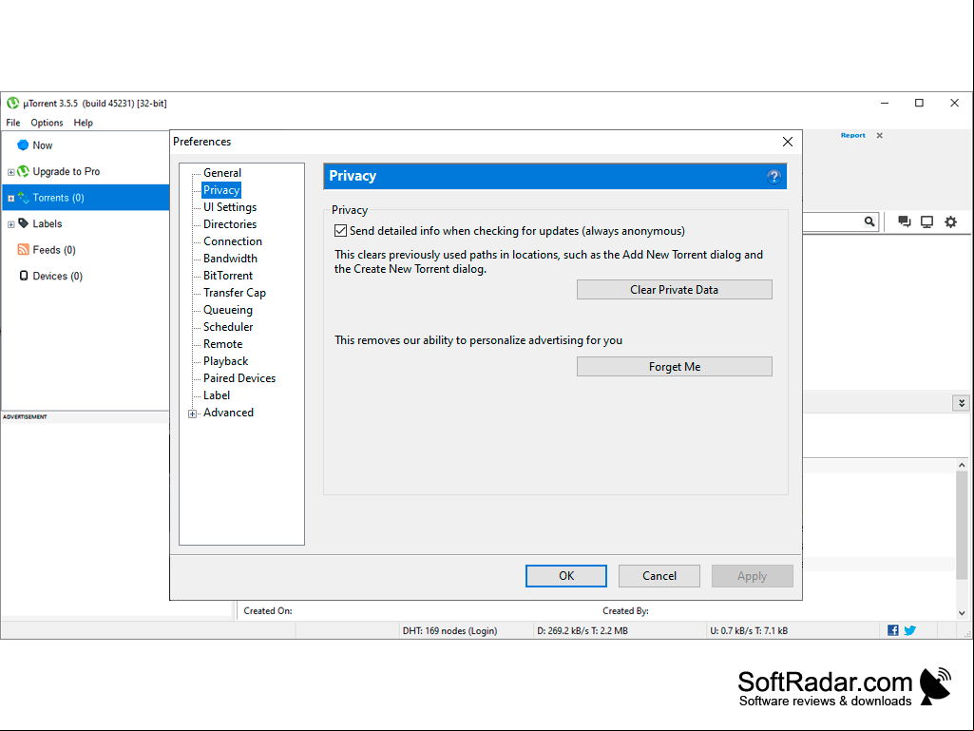Toggle Send detailed info when checking for updates

(x=340, y=231)
